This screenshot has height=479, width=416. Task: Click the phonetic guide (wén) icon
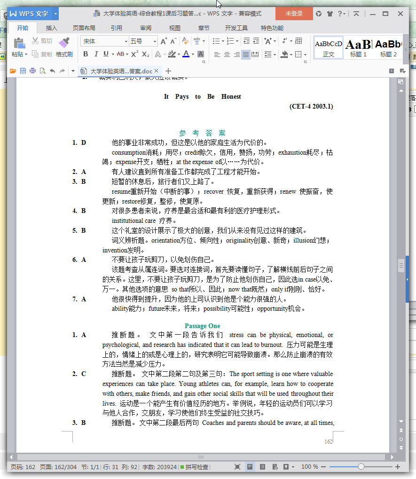click(x=197, y=40)
